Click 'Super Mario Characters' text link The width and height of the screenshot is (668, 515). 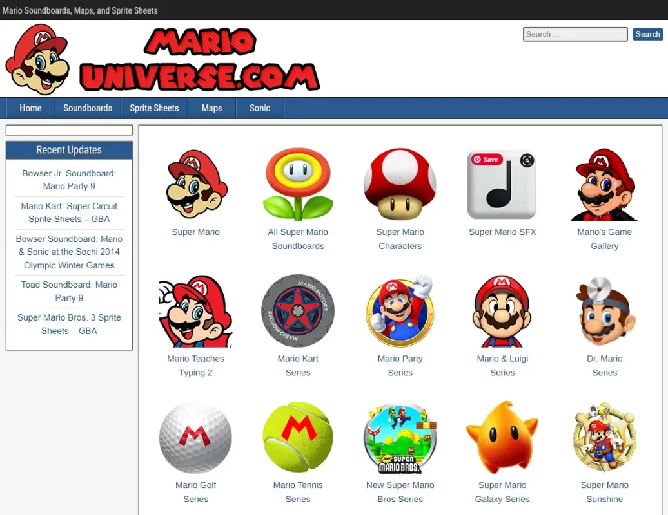400,239
